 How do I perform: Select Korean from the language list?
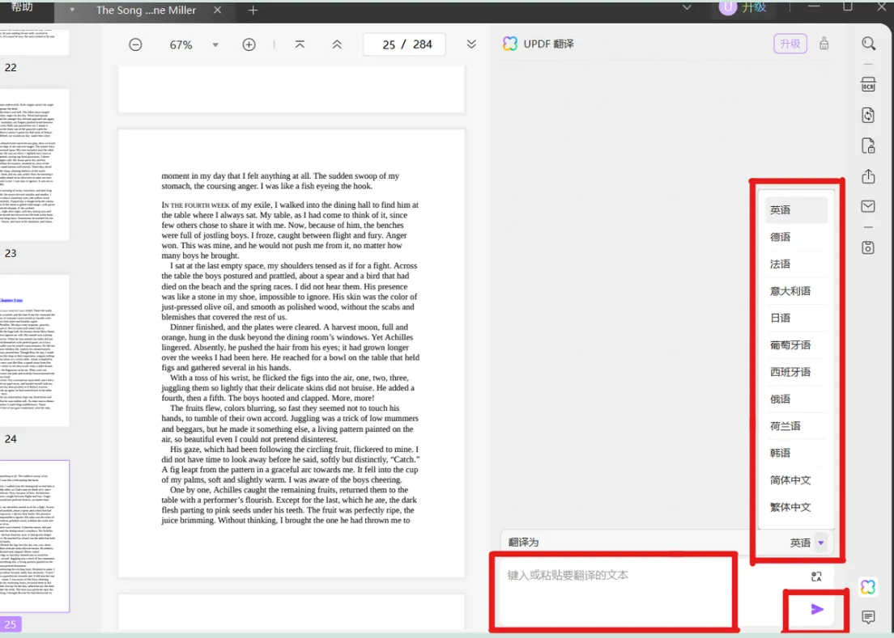pyautogui.click(x=795, y=453)
